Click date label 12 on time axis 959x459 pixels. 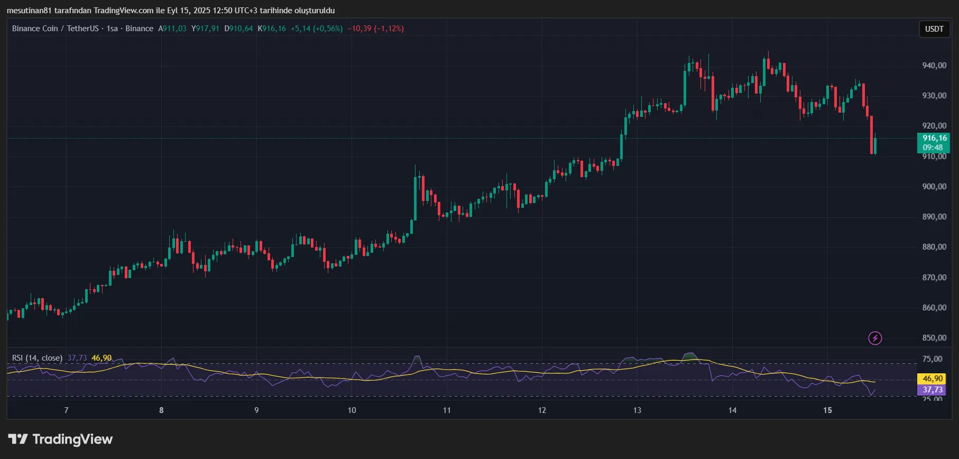coord(542,410)
